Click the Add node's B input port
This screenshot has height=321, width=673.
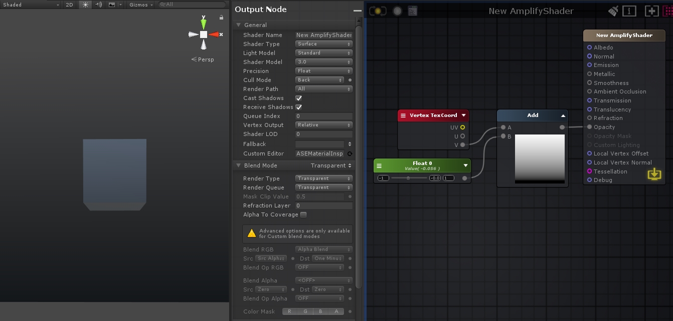[x=503, y=136]
